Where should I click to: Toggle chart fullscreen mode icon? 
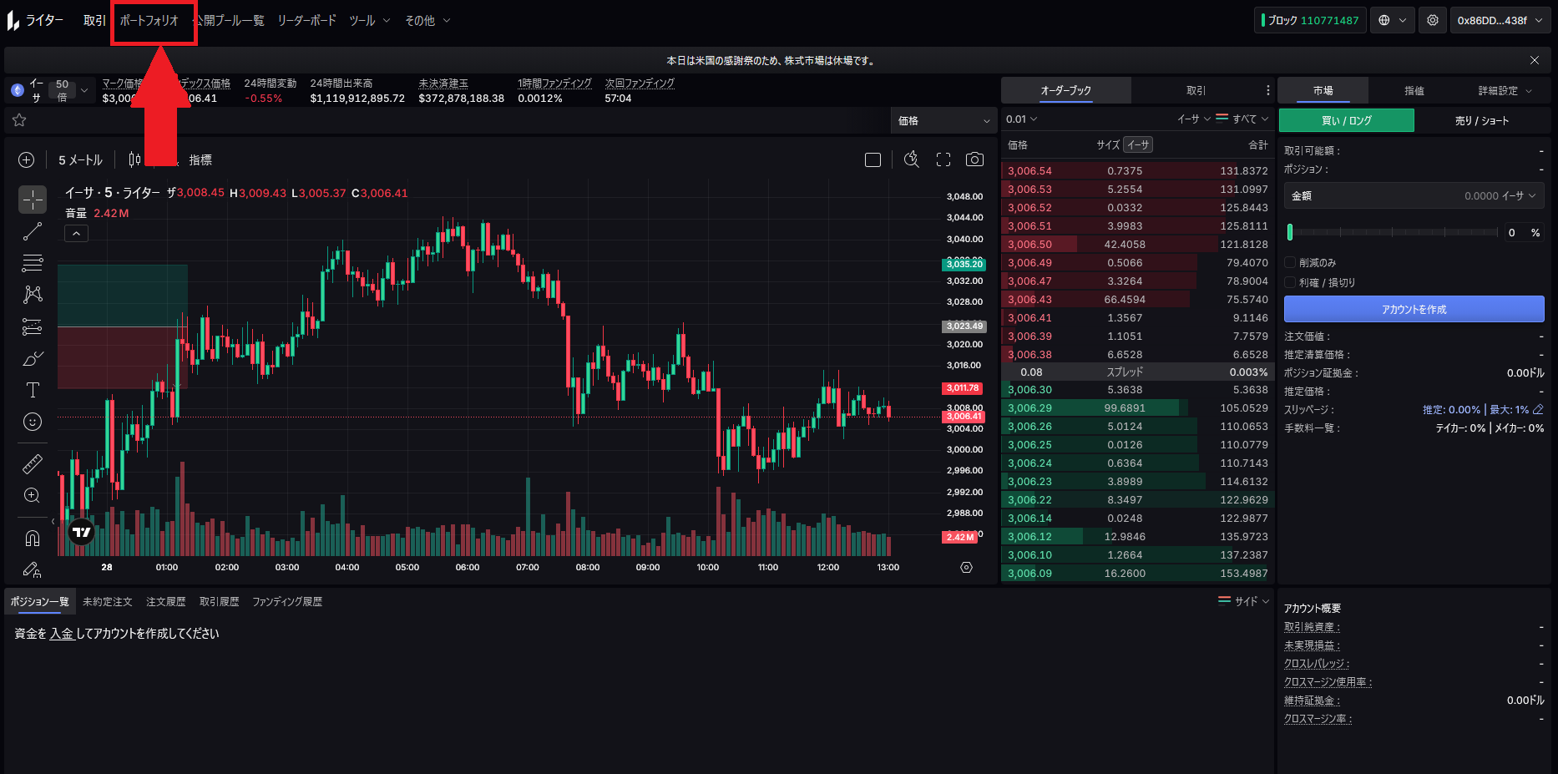pos(943,159)
